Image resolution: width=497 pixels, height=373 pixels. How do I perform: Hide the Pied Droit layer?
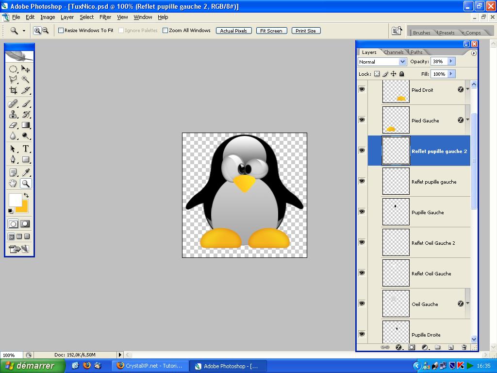[x=362, y=89]
